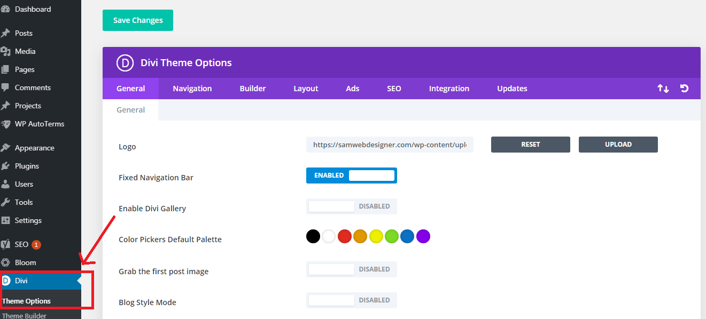Click the WP AutoTerms shield icon
The width and height of the screenshot is (706, 319).
coord(5,124)
